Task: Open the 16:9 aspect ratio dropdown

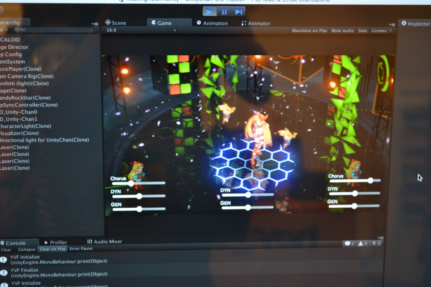Action: (141, 30)
